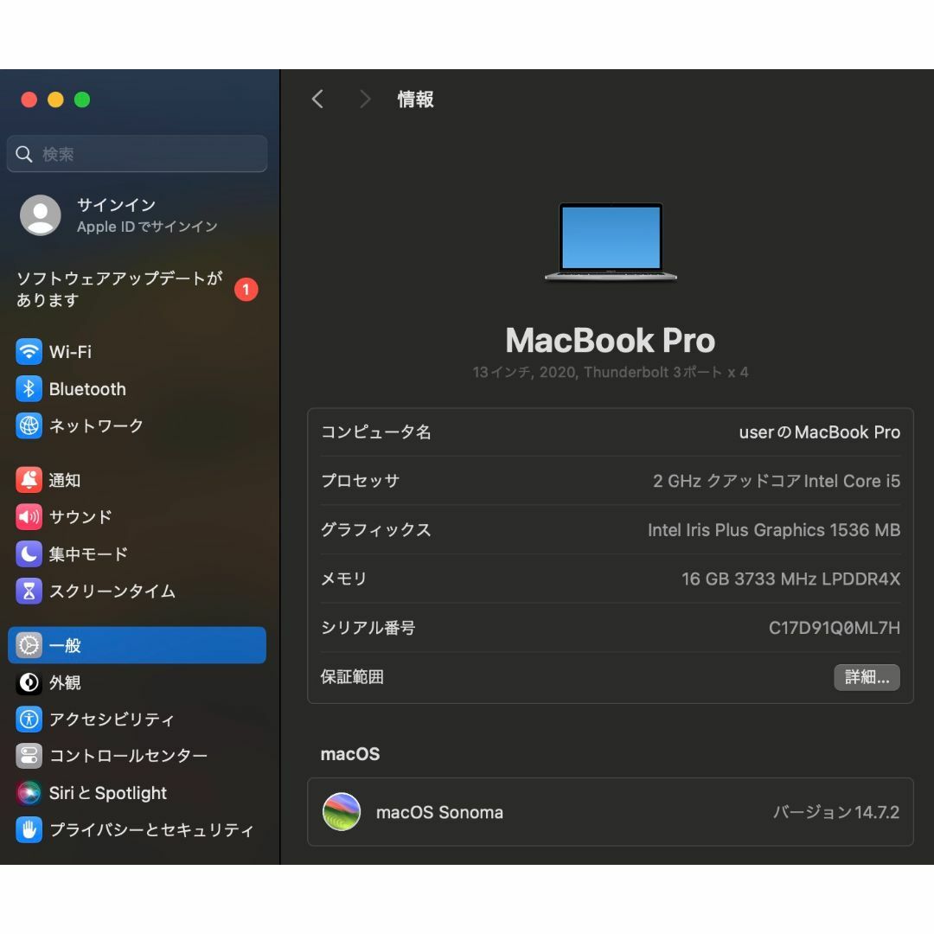Click Apple ID でサインイン text
This screenshot has height=934, width=934.
pos(147,227)
